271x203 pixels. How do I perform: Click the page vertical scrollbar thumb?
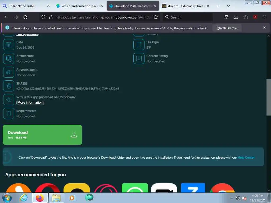269,97
